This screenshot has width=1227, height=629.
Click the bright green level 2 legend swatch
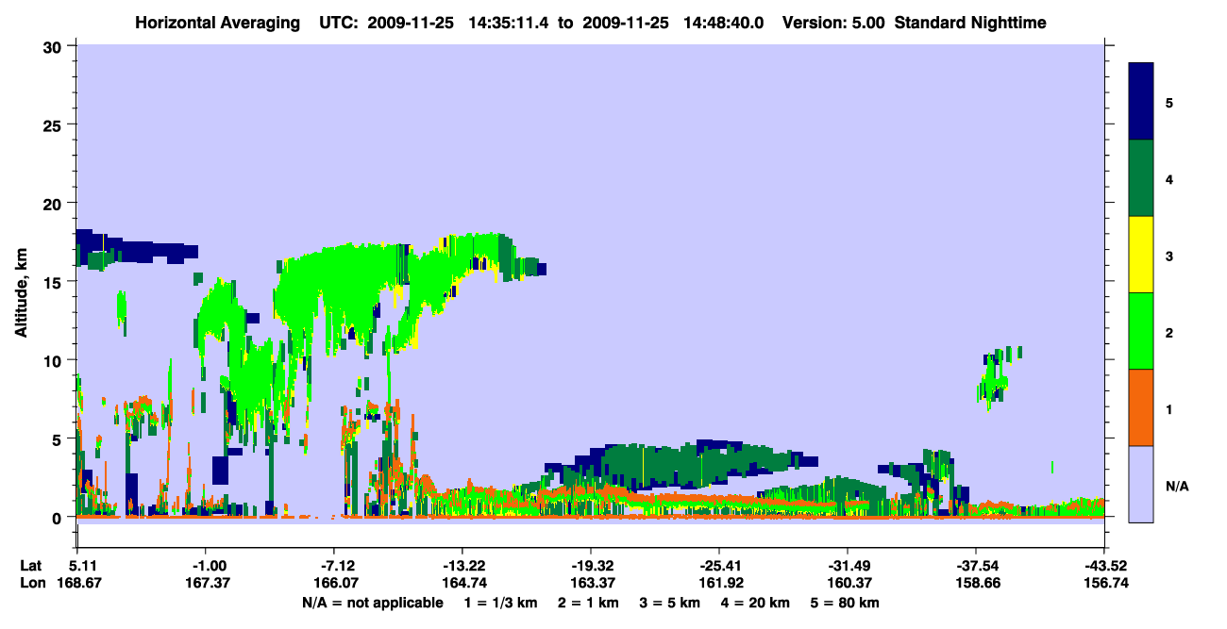click(1141, 331)
